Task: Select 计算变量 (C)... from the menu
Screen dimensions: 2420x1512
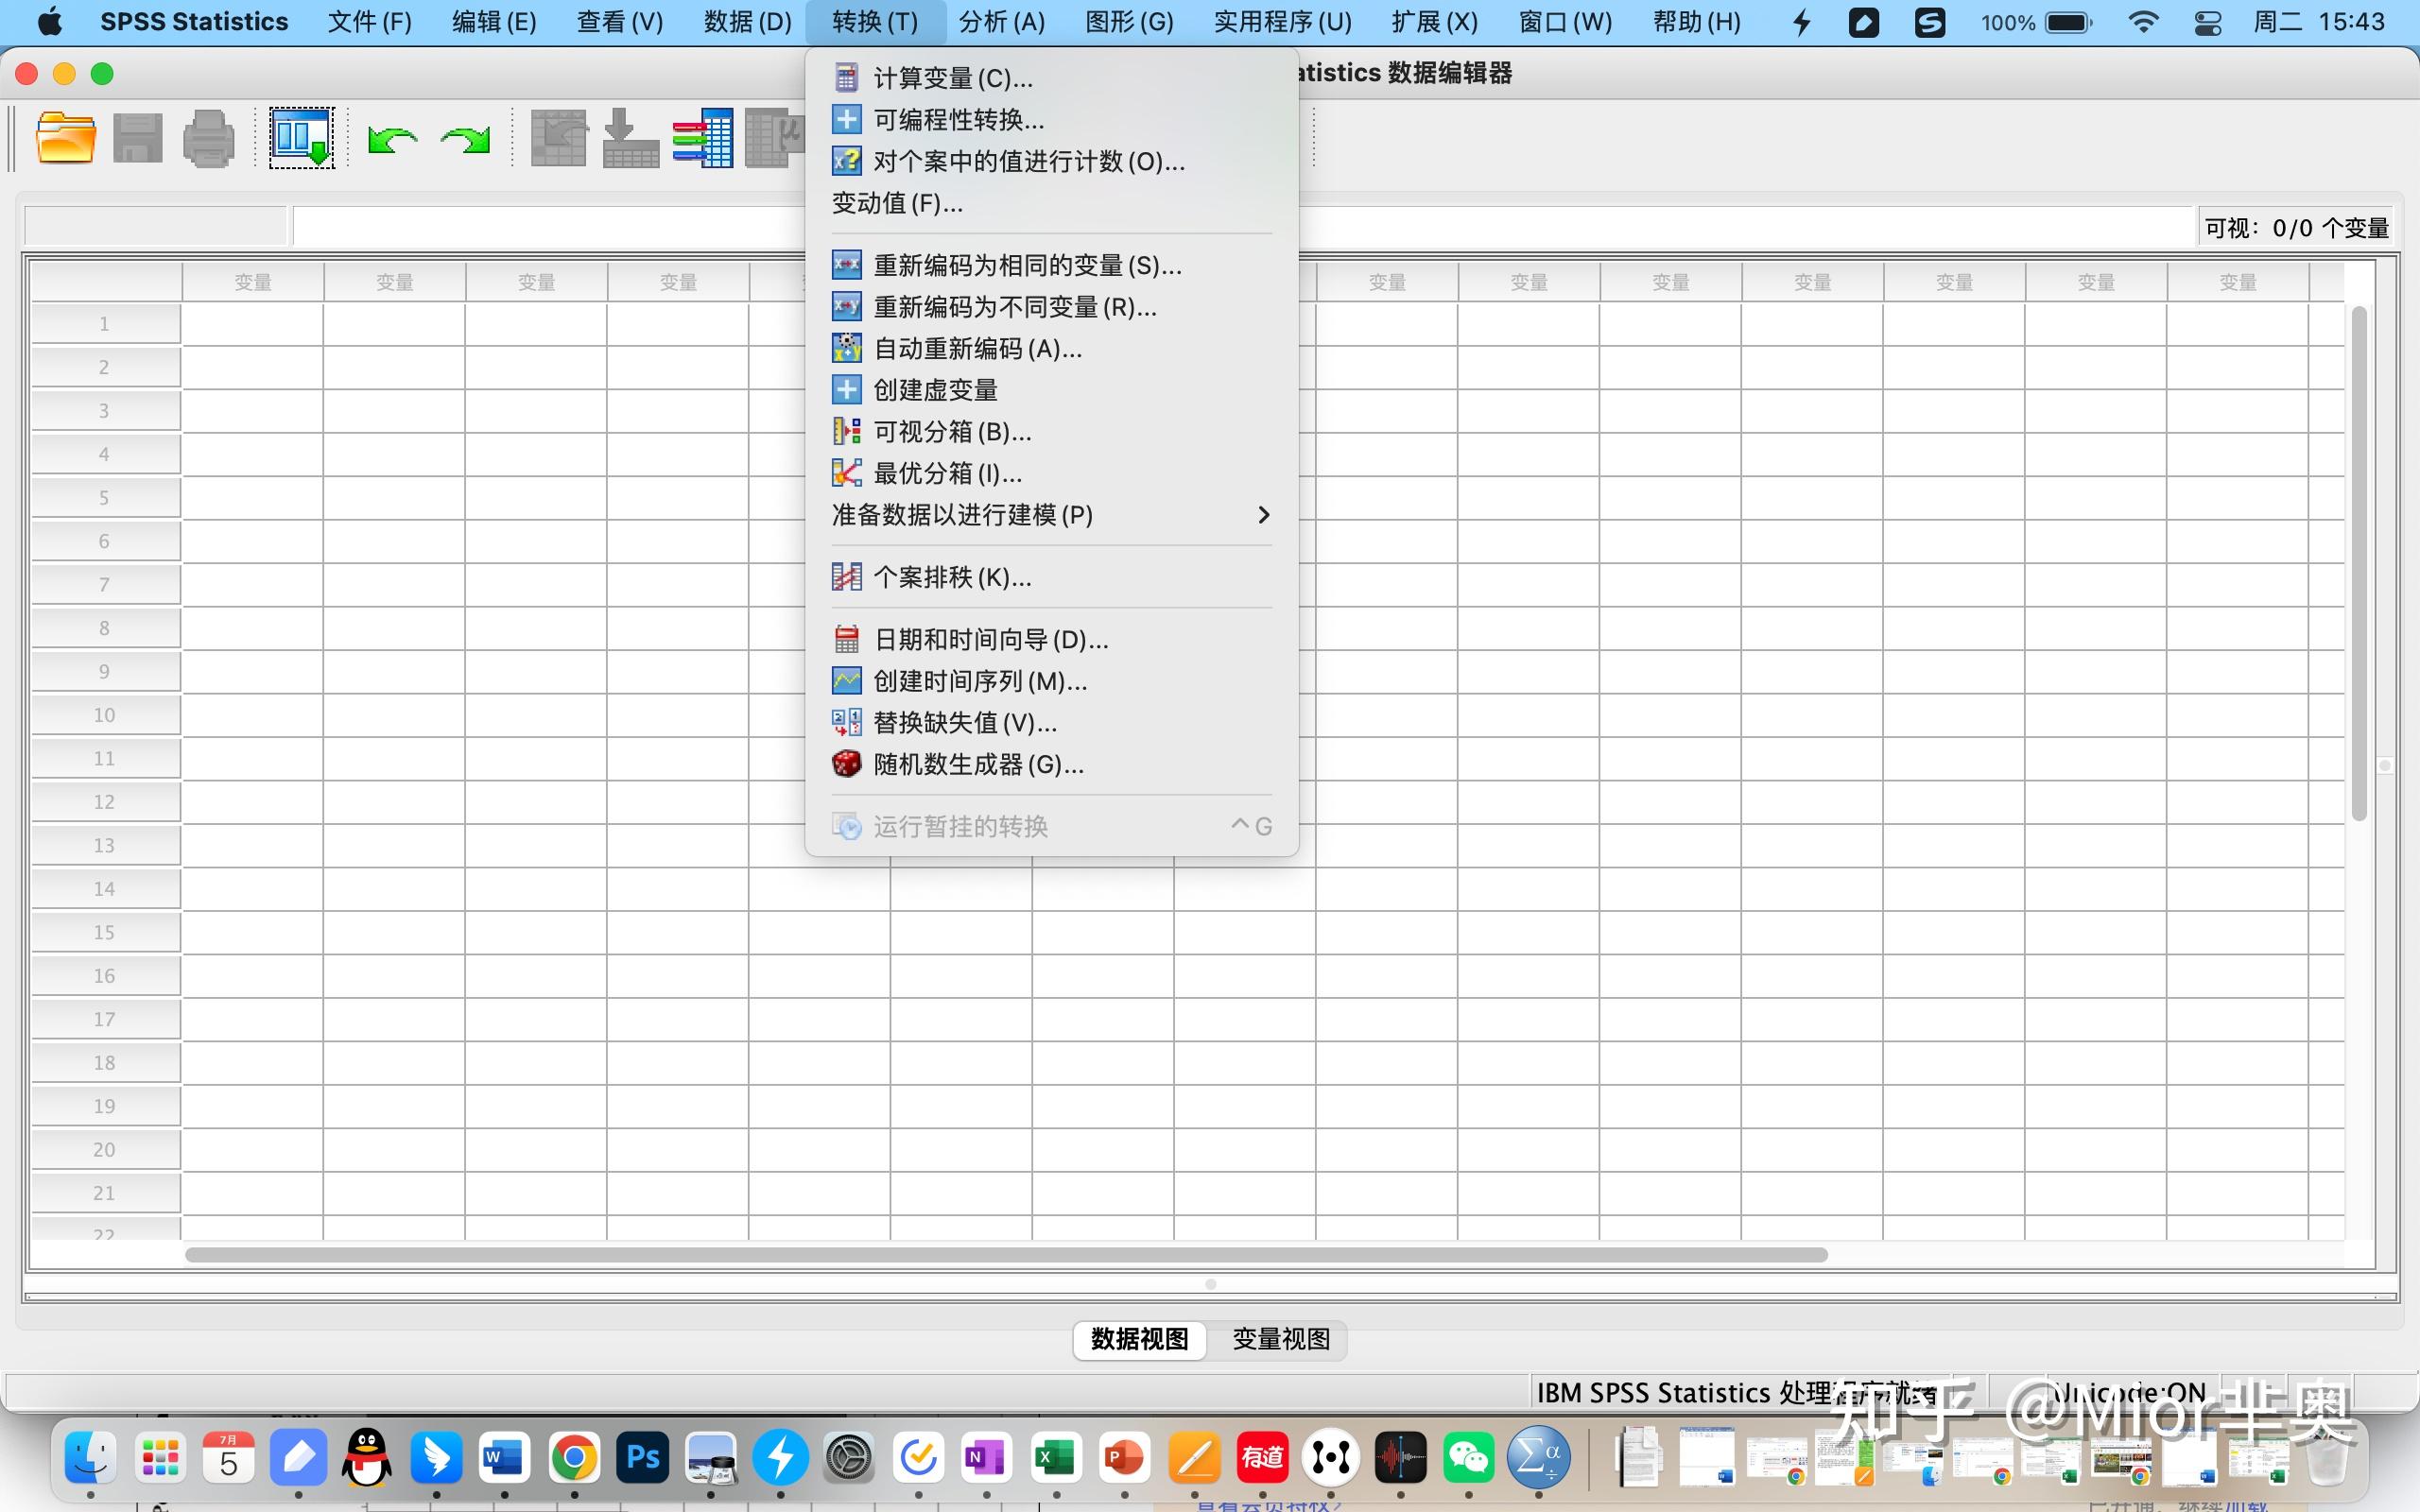Action: pos(1051,78)
